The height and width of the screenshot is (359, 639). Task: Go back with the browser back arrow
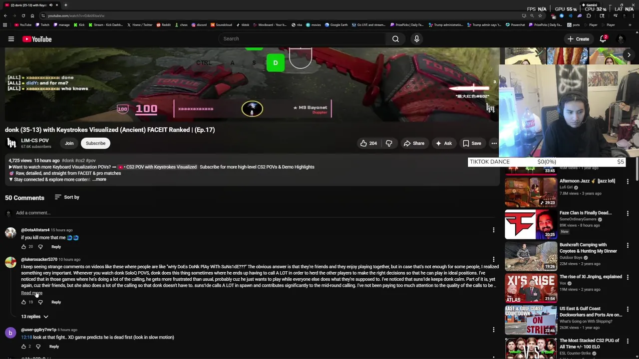tap(5, 15)
